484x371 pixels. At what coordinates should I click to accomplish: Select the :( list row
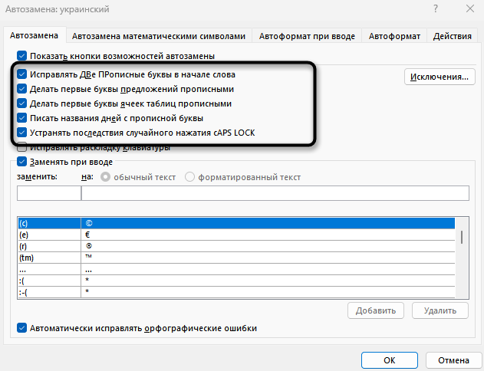[236, 281]
